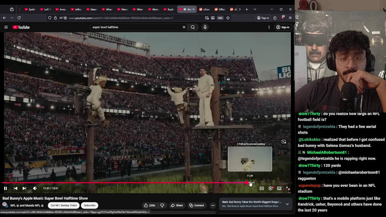Image resolution: width=386 pixels, height=217 pixels.
Task: Click the red extension icon with badge
Action: click(283, 18)
